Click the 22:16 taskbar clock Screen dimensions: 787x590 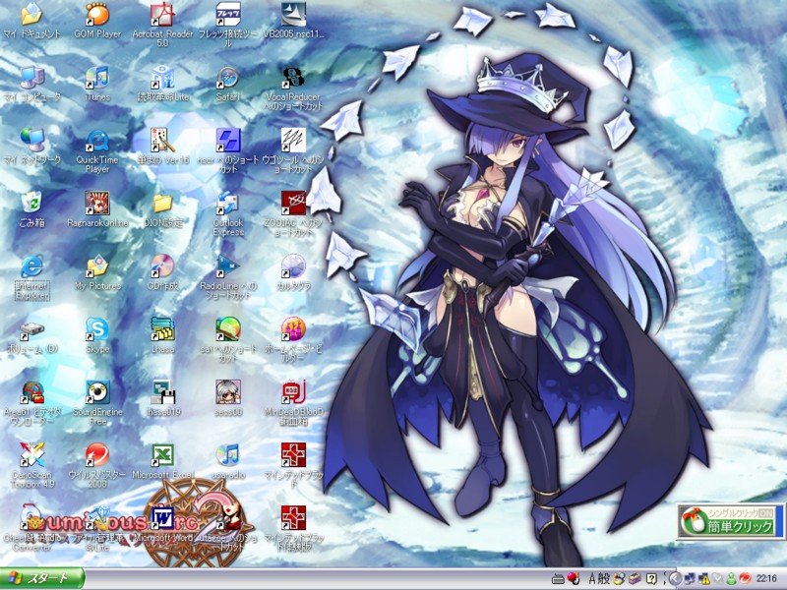(x=766, y=579)
